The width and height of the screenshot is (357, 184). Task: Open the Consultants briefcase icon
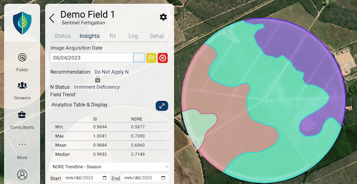click(22, 115)
